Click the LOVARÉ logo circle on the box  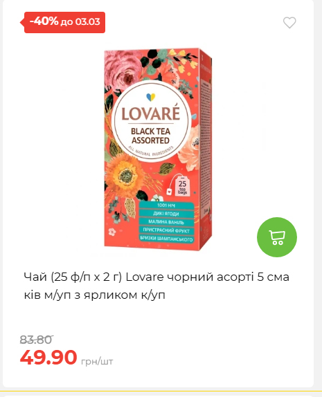pyautogui.click(x=150, y=121)
